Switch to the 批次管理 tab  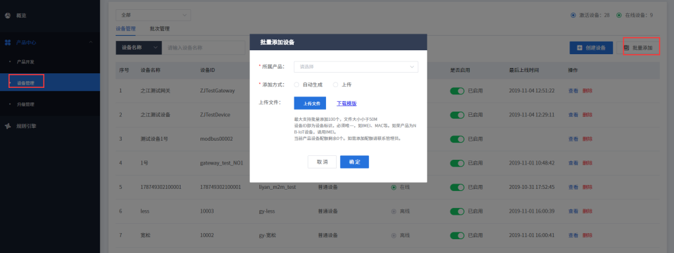(159, 29)
